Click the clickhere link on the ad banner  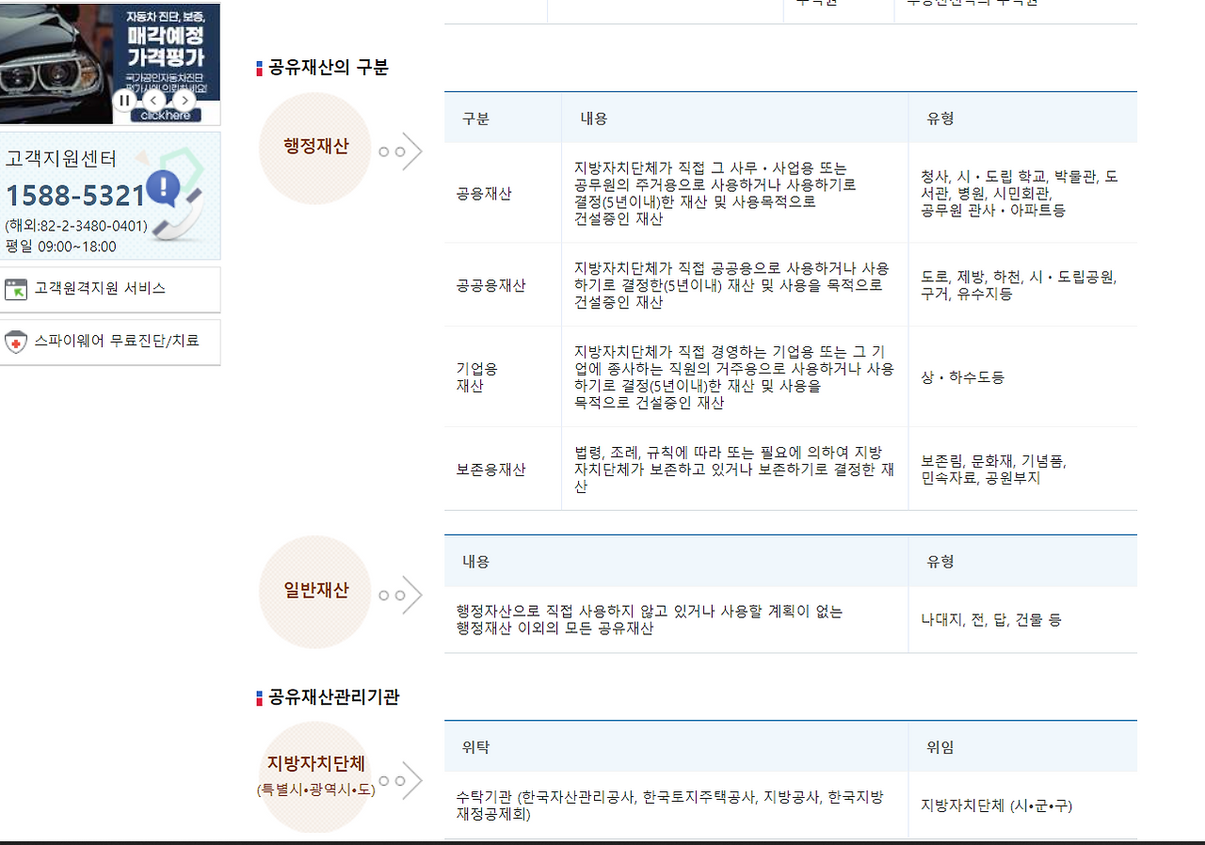[x=166, y=114]
